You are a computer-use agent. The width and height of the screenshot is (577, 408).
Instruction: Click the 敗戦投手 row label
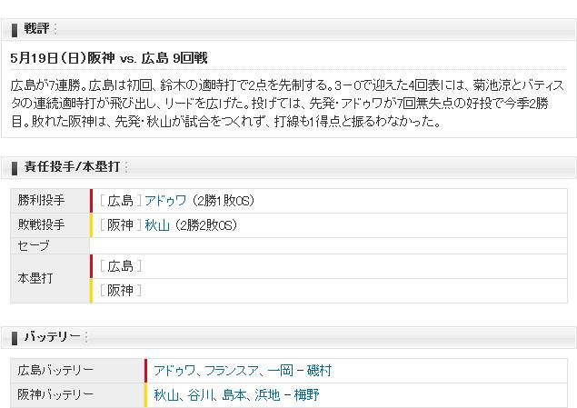coord(41,224)
